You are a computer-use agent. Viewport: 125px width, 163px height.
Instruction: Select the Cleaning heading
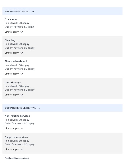point(10,40)
